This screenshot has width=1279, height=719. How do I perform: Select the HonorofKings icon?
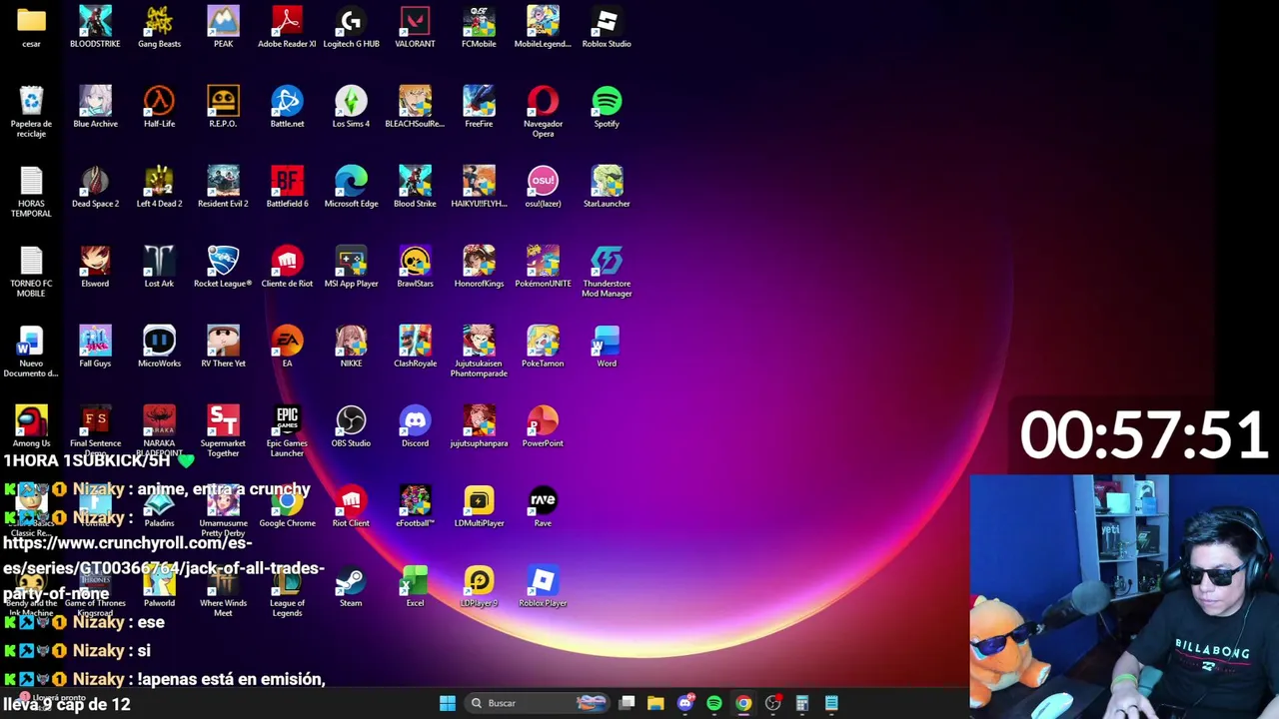[x=479, y=267]
